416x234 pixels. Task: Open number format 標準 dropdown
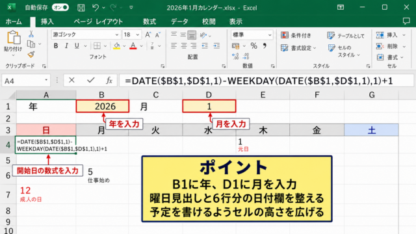point(270,34)
